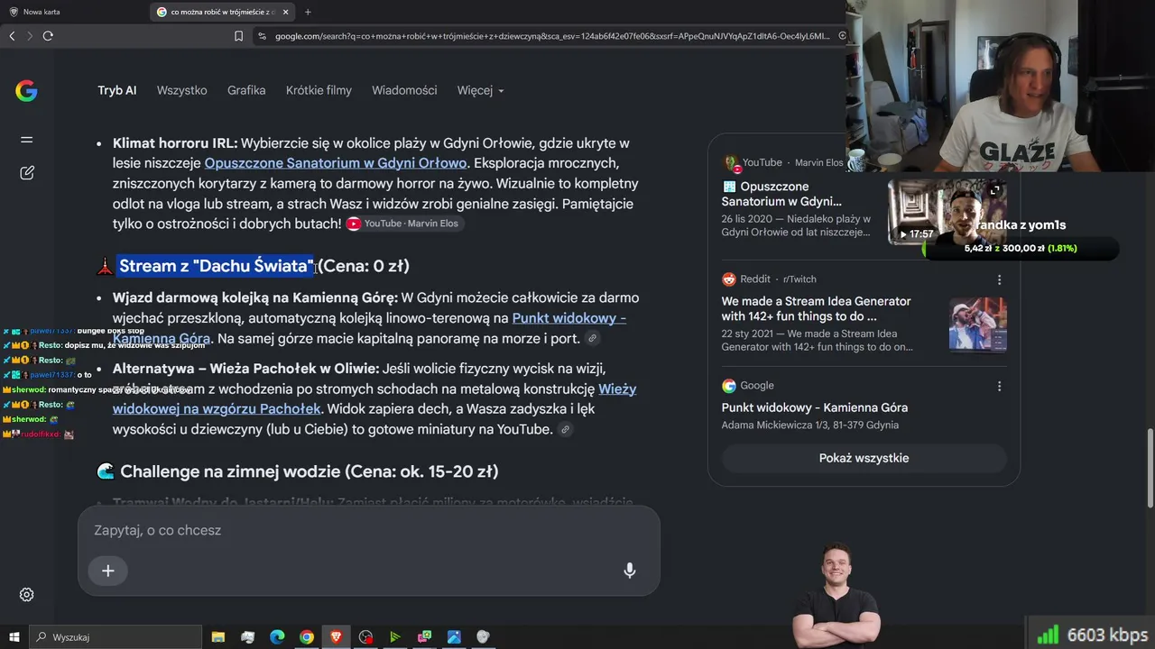
Task: Open the Photos app in the taskbar
Action: point(454,637)
